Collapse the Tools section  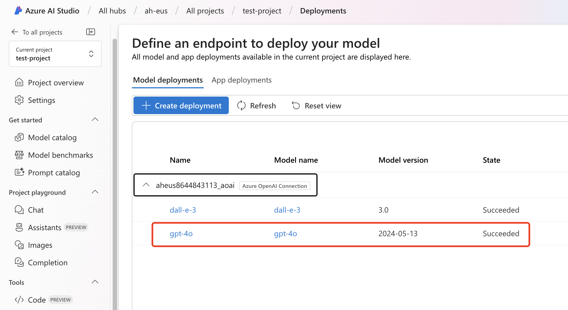(x=95, y=282)
